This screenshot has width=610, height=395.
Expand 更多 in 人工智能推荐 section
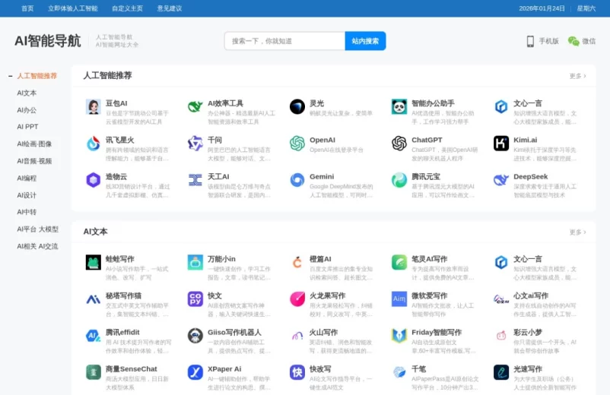[578, 76]
